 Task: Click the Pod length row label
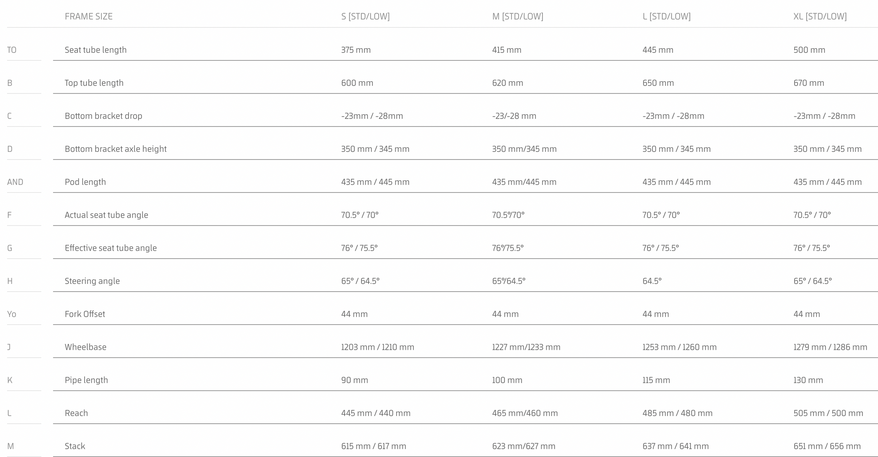pyautogui.click(x=85, y=182)
